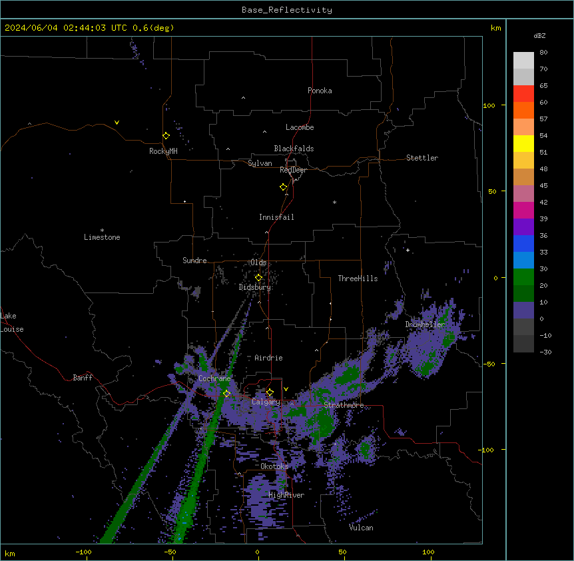Click the Calgary city label
This screenshot has height=561, width=574.
pos(266,402)
